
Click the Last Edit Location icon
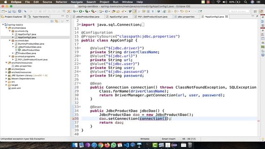click(182, 11)
